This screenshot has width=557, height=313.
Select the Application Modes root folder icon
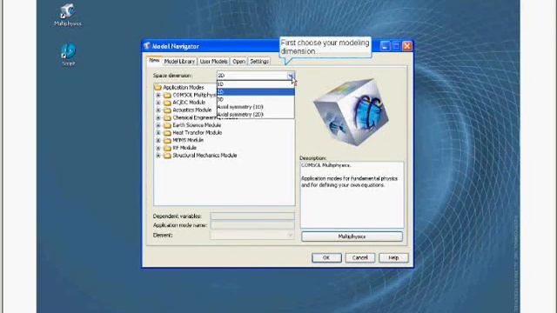158,87
